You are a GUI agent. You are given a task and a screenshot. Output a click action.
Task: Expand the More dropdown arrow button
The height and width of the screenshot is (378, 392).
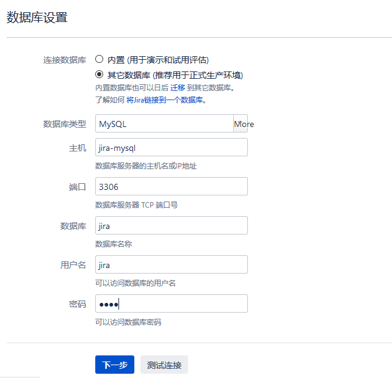(241, 123)
